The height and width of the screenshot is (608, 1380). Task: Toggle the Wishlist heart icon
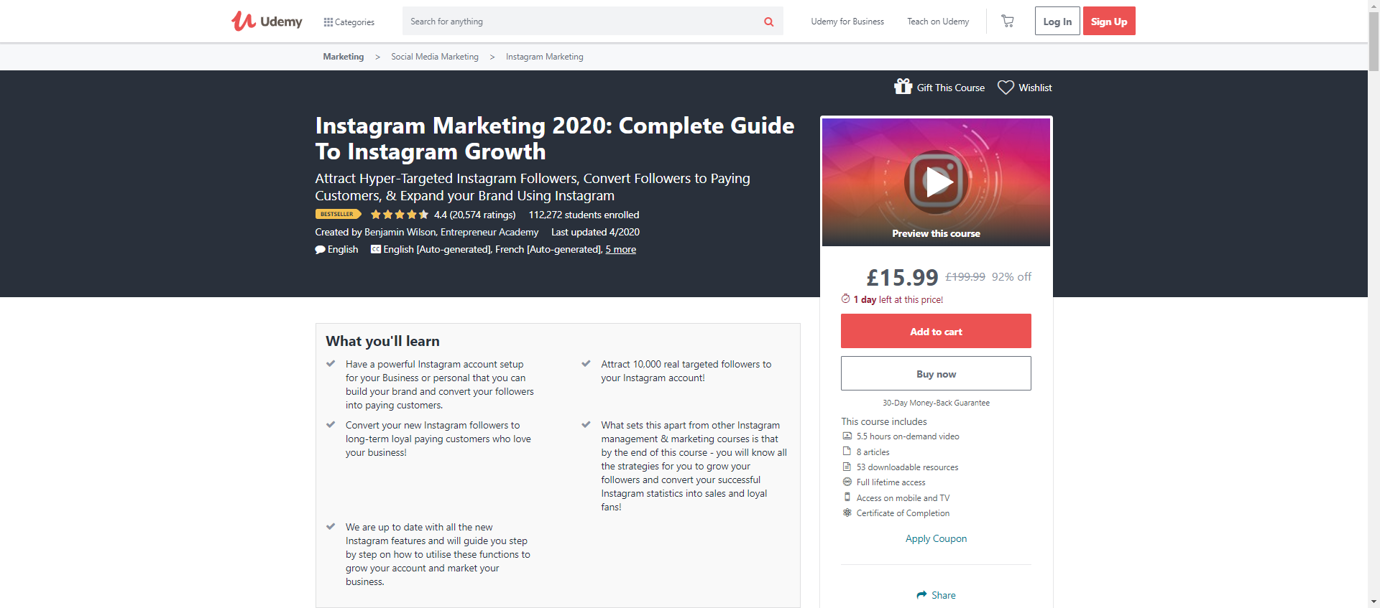(x=1006, y=88)
